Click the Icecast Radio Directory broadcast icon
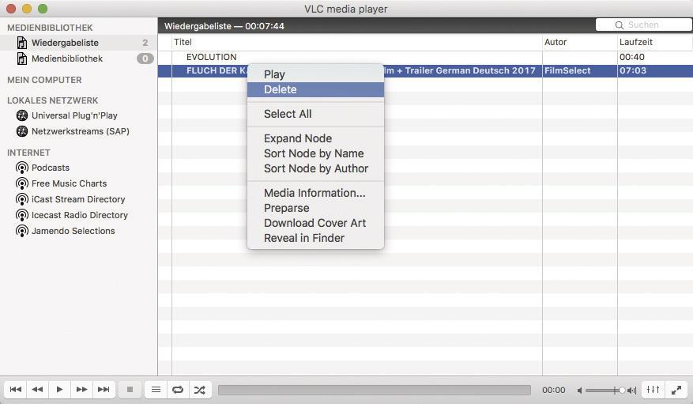693x404 pixels. point(21,215)
